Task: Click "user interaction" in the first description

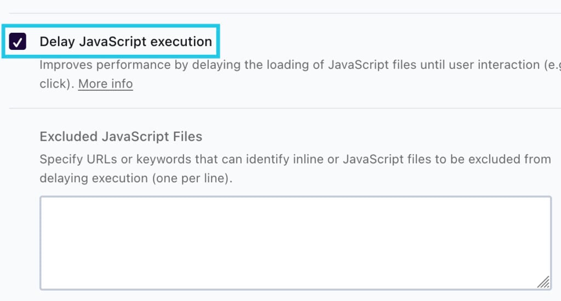Action: click(494, 65)
